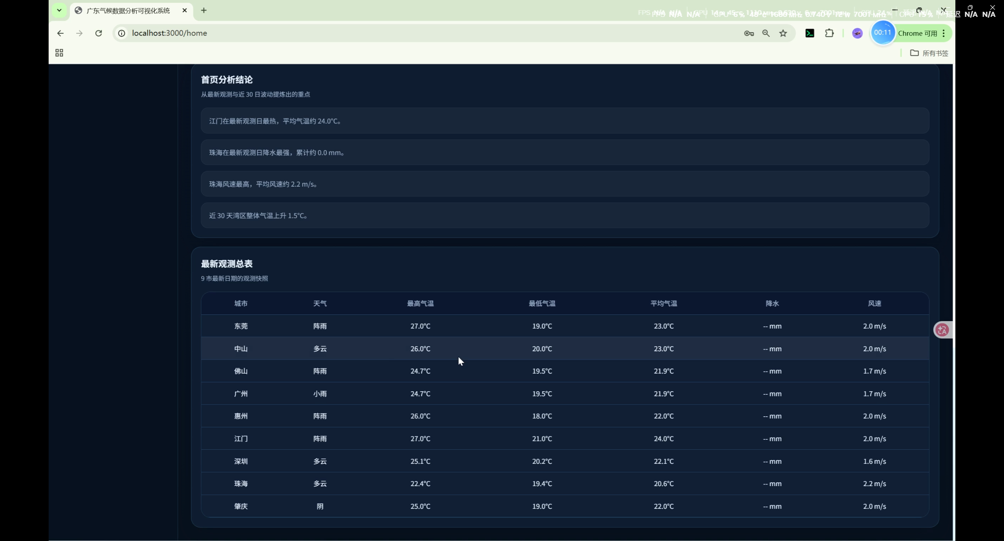Open the apps grid shortcut
This screenshot has height=541, width=1004.
(59, 53)
